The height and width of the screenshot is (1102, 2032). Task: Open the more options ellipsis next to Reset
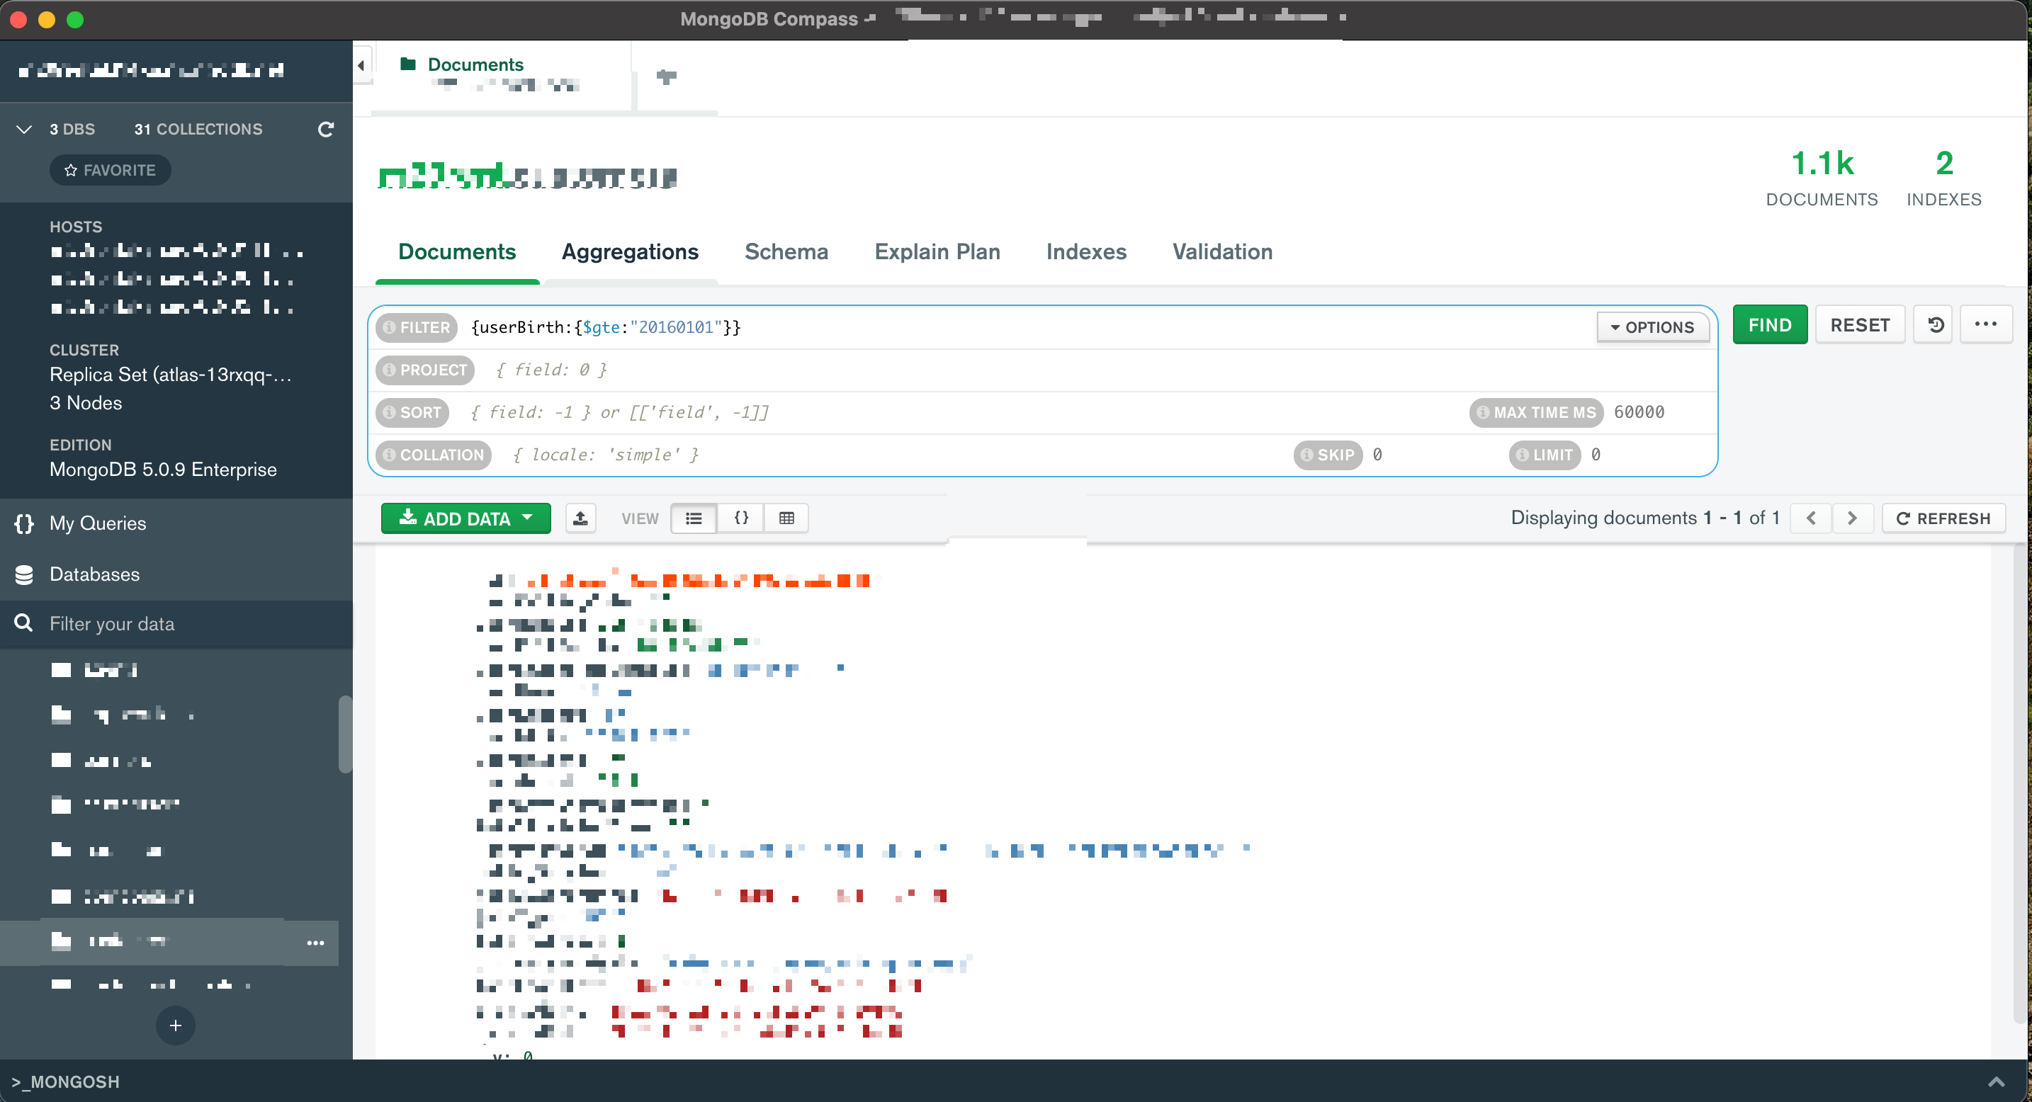(1985, 325)
